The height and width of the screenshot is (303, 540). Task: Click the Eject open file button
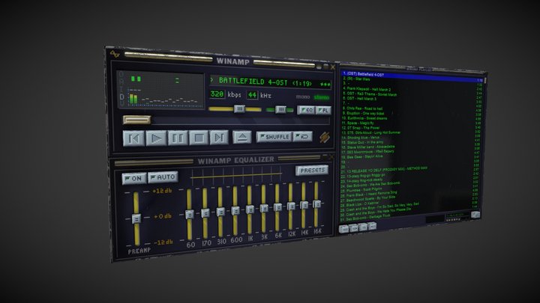(x=242, y=137)
